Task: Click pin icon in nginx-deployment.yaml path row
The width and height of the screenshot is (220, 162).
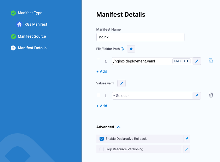Action: (x=197, y=61)
